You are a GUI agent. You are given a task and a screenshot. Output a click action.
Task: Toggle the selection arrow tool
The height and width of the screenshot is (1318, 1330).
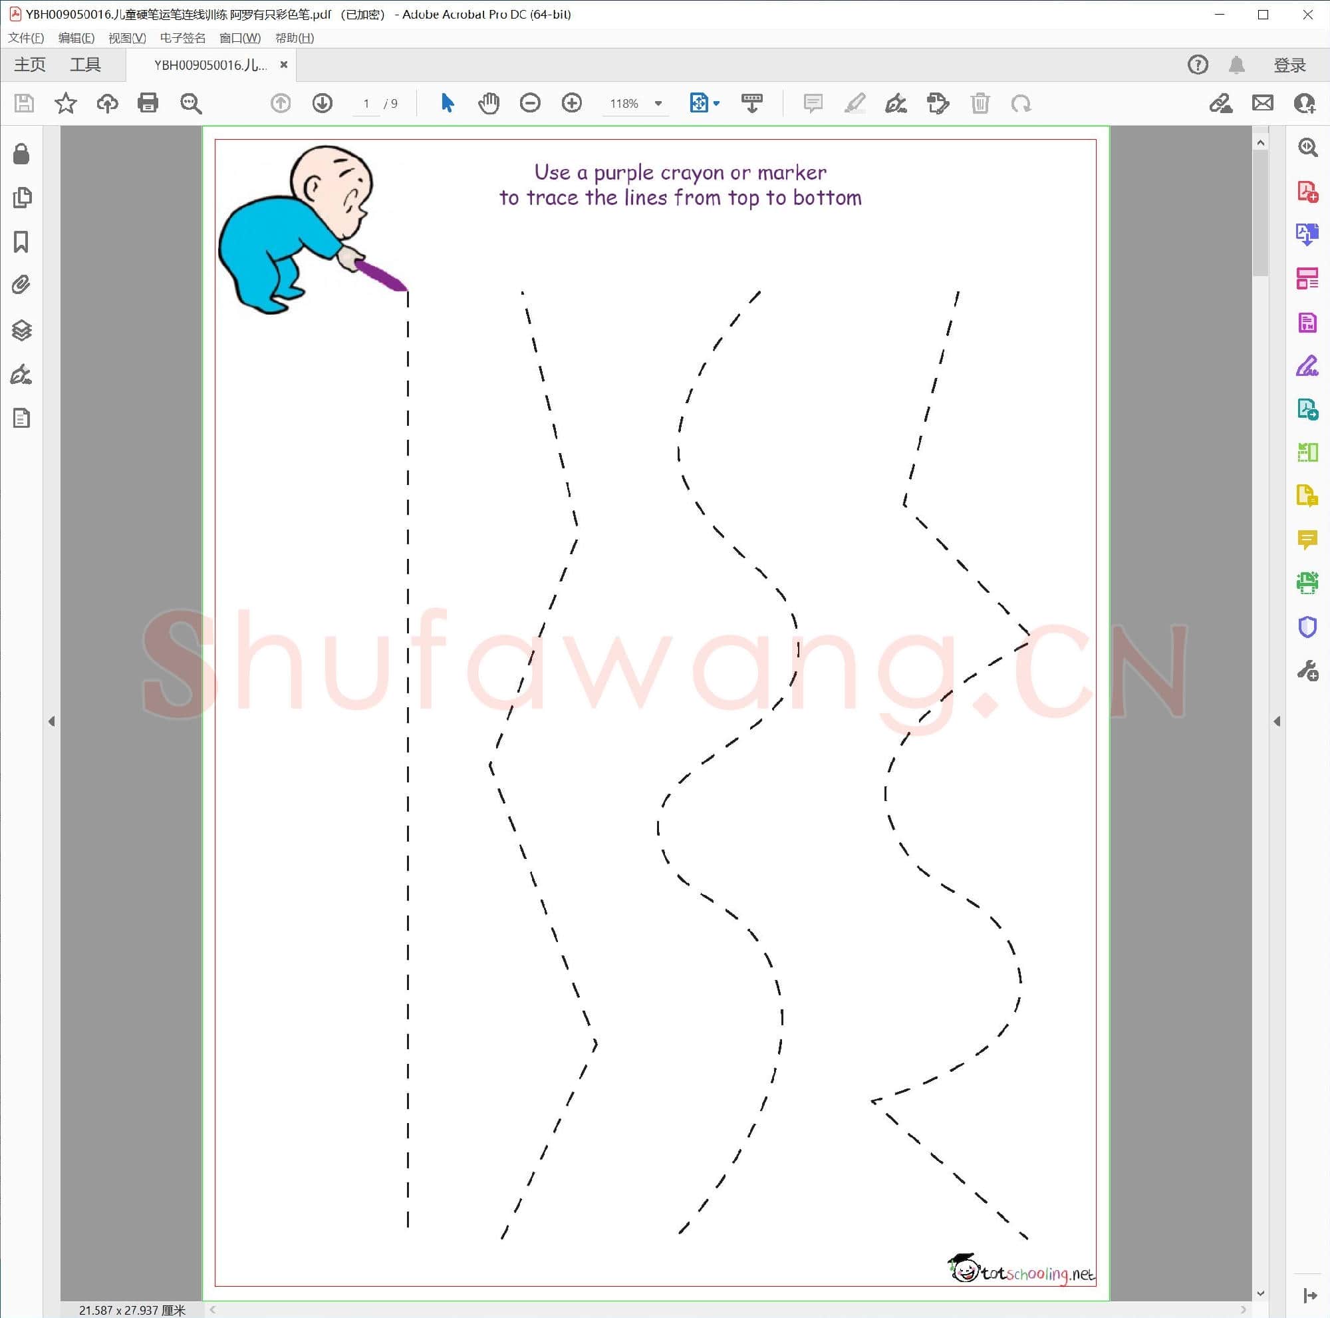tap(448, 103)
